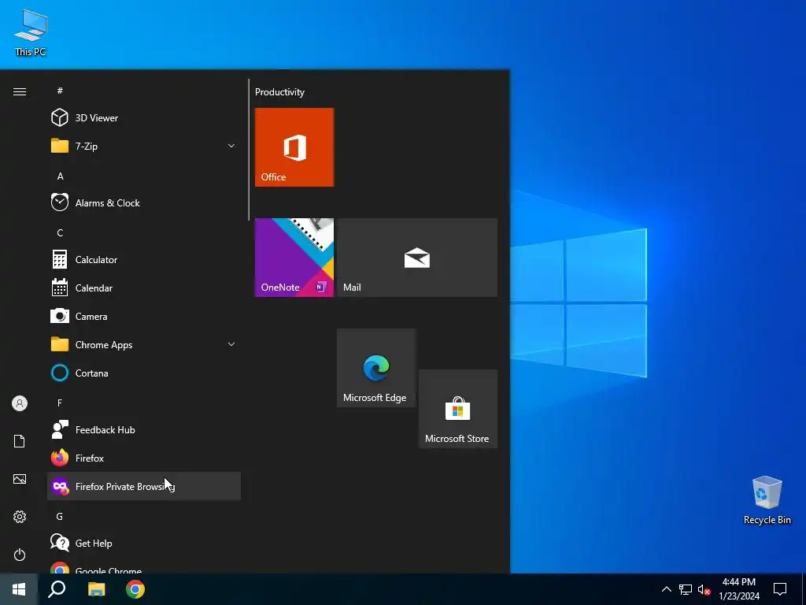
Task: Launch the Camera app
Action: [x=144, y=317]
